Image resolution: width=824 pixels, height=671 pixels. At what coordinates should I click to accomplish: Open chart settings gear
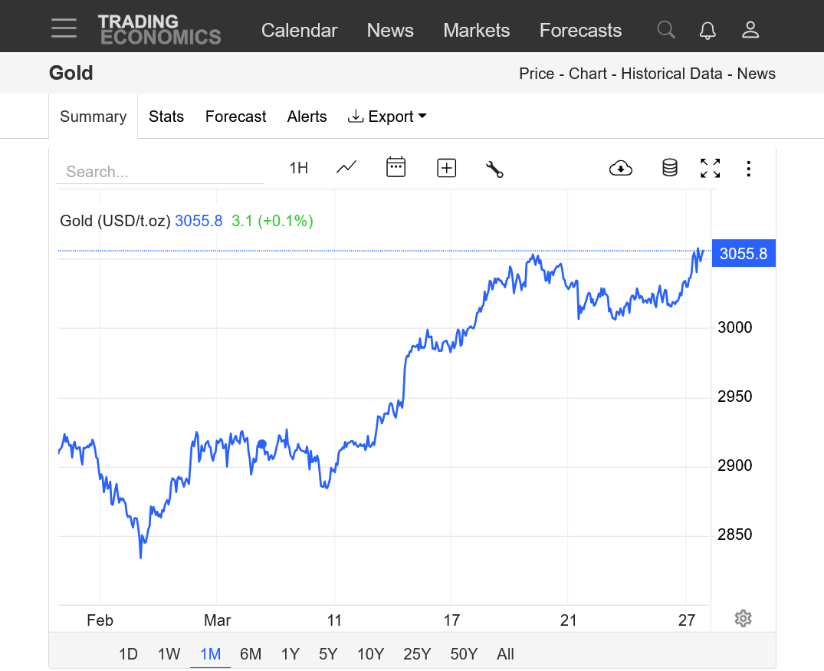pos(742,618)
